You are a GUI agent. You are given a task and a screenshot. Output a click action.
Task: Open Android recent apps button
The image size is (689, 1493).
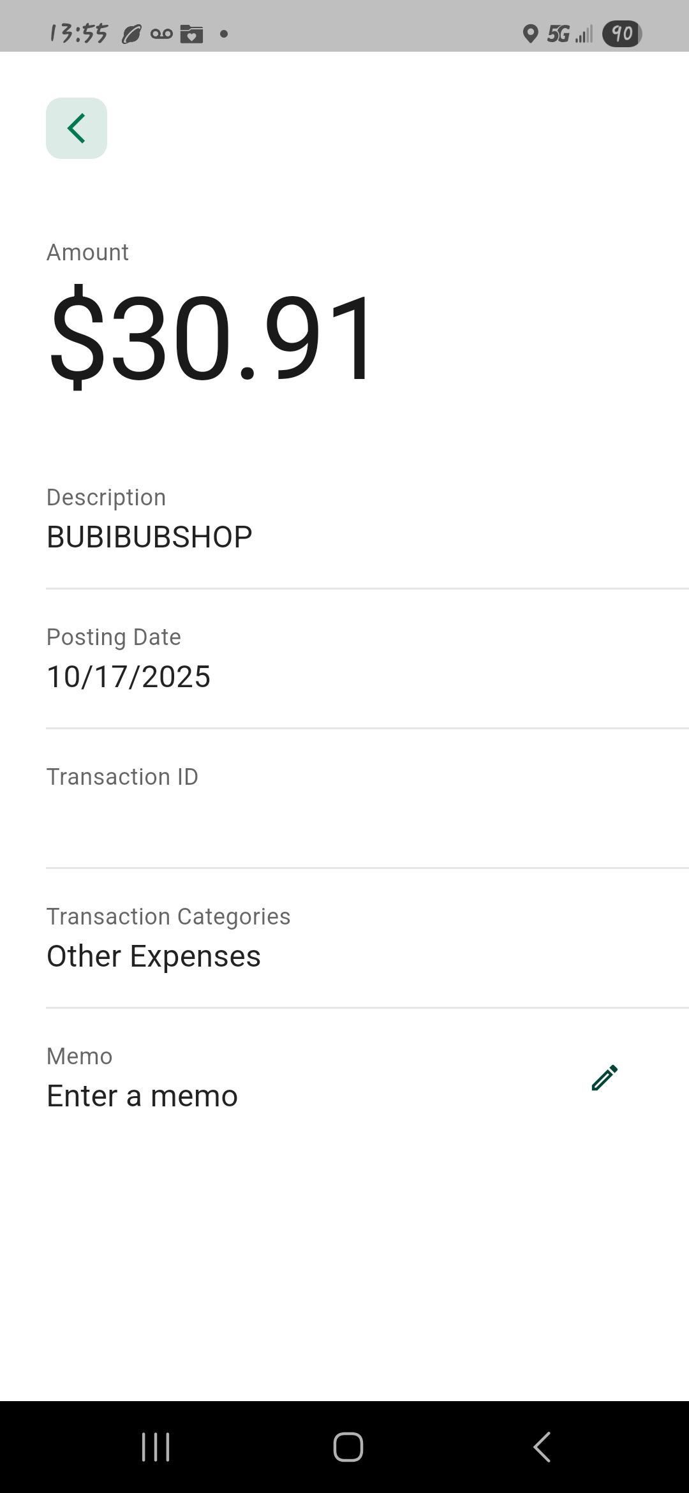[x=156, y=1446]
